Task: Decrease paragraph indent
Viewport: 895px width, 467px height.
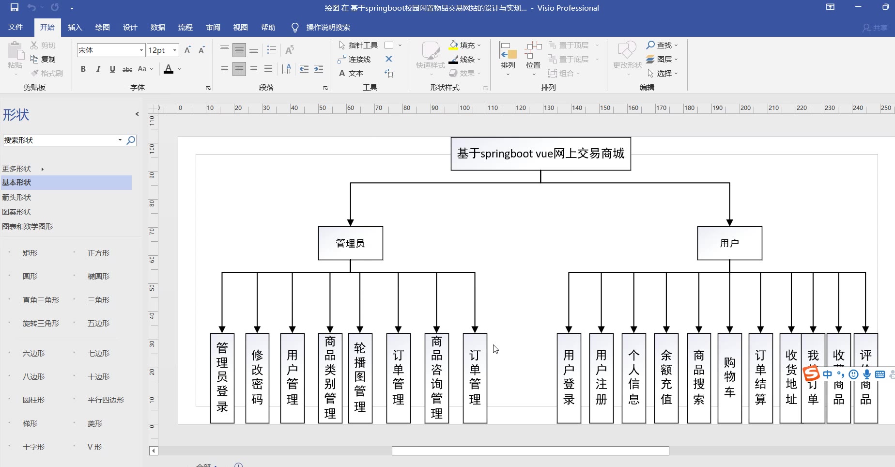Action: point(304,69)
